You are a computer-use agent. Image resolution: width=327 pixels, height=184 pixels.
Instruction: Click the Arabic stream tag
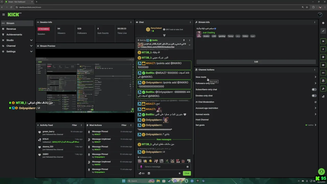[x=206, y=36]
